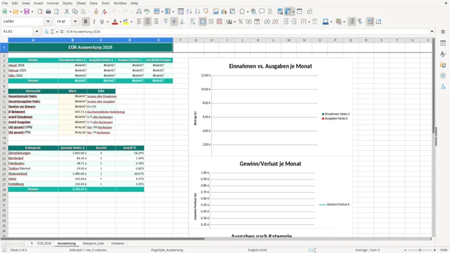Expand the Name Box dropdown
450x253 pixels.
37,32
